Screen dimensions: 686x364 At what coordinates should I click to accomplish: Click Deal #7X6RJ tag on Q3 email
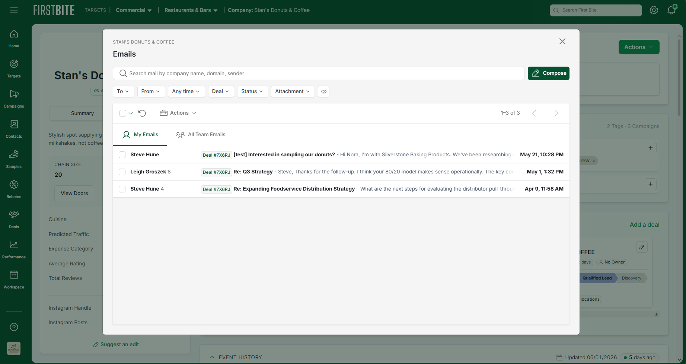click(x=216, y=172)
